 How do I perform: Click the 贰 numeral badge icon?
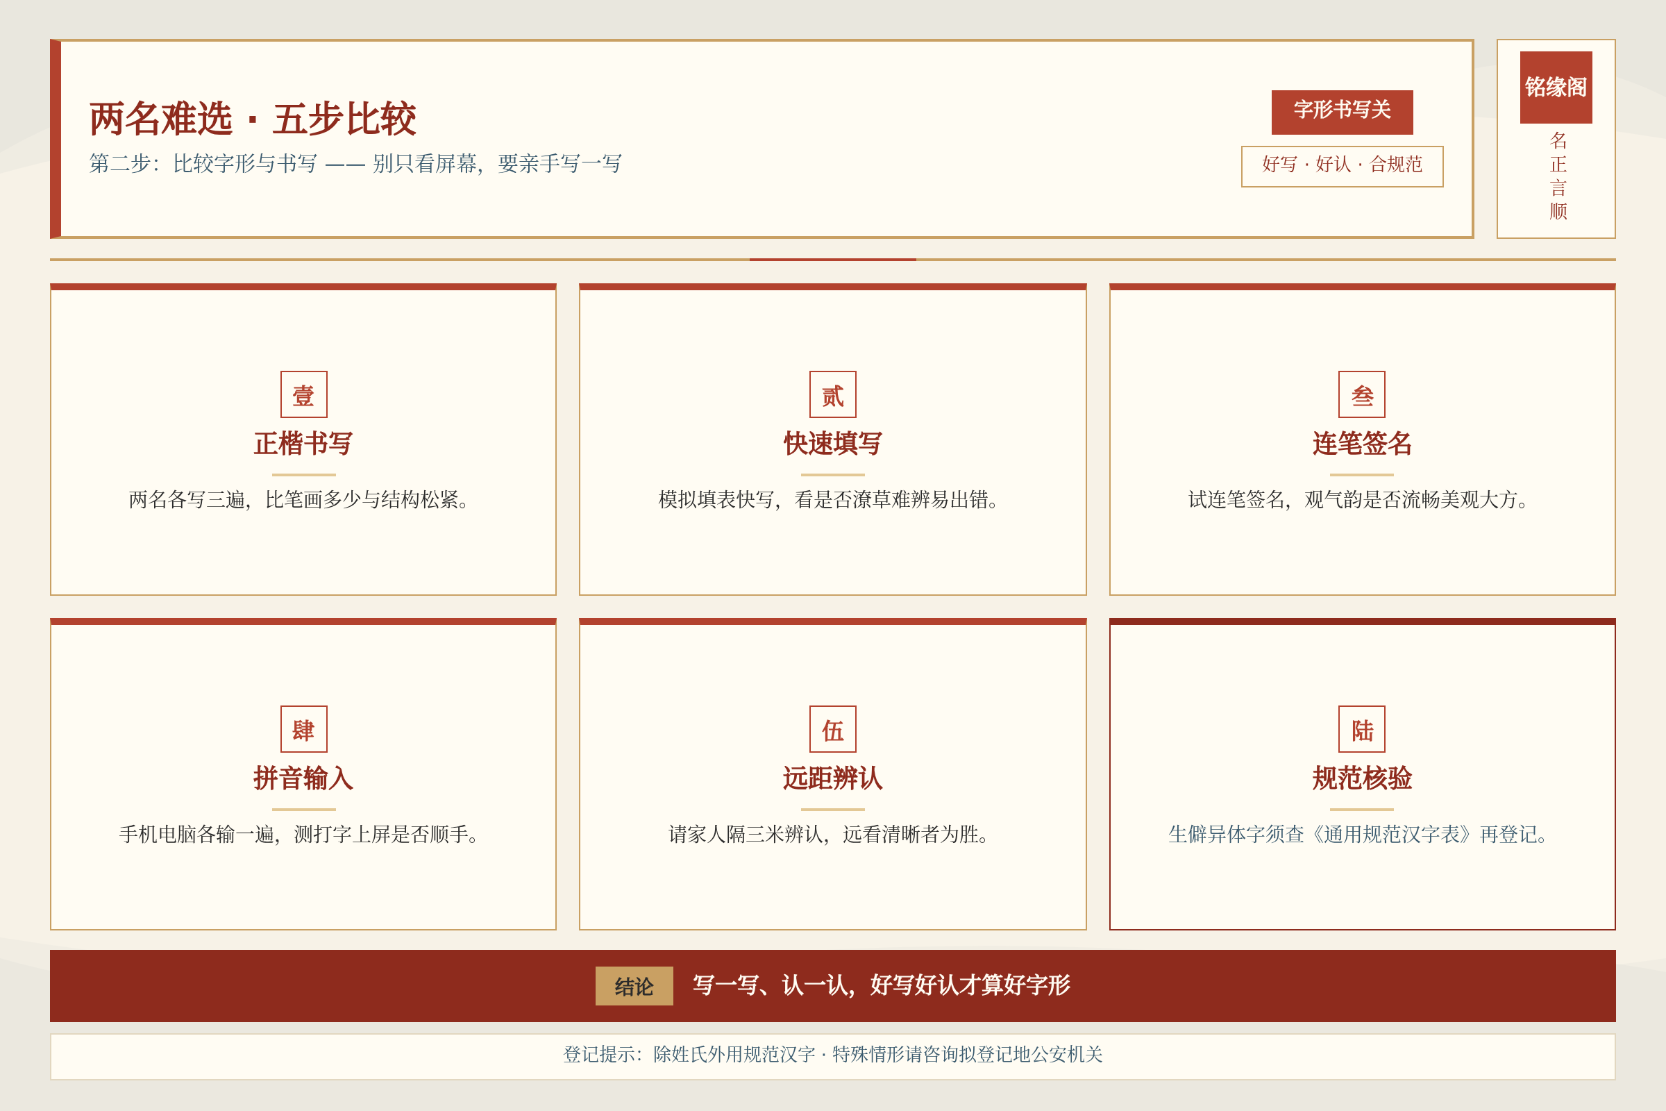pyautogui.click(x=833, y=394)
